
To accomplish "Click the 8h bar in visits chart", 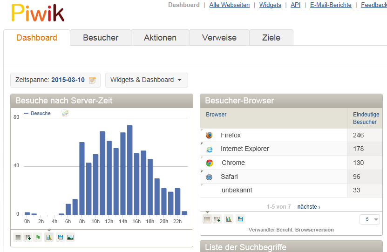I will coord(82,178).
